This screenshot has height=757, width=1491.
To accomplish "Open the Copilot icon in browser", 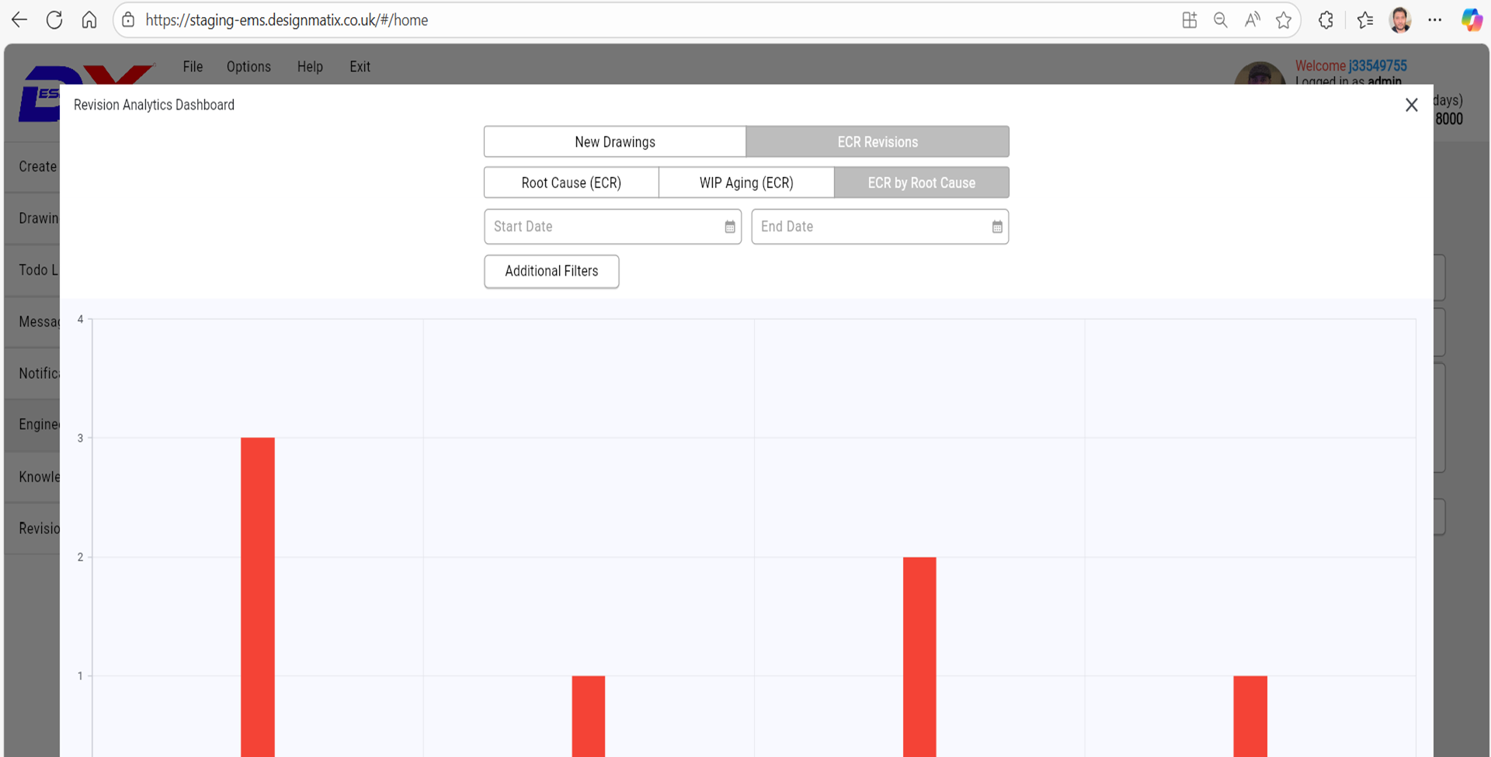I will pyautogui.click(x=1471, y=20).
